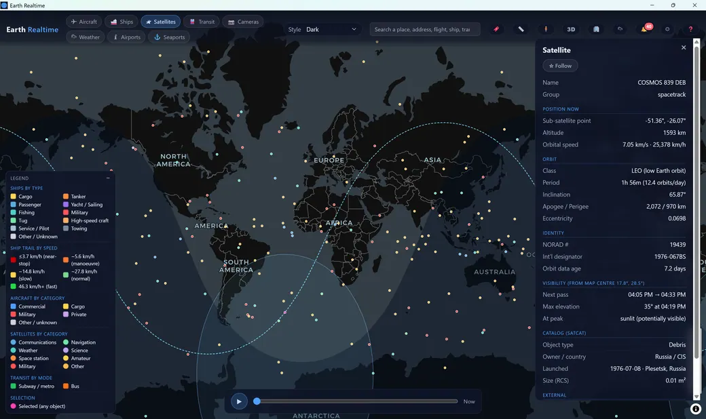Toggle the Transit layer
706x419 pixels.
[202, 22]
